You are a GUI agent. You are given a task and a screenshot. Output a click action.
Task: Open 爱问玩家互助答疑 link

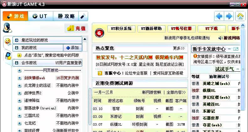click(x=168, y=73)
